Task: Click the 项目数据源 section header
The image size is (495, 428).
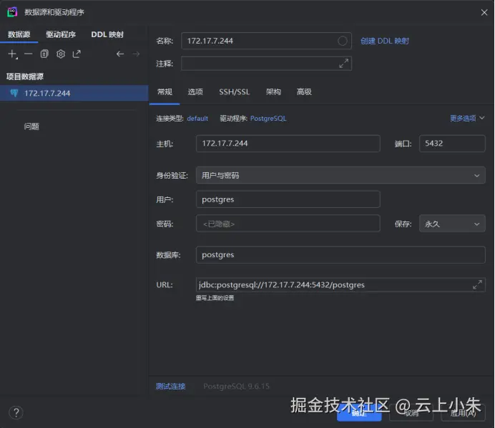Action: coord(25,76)
